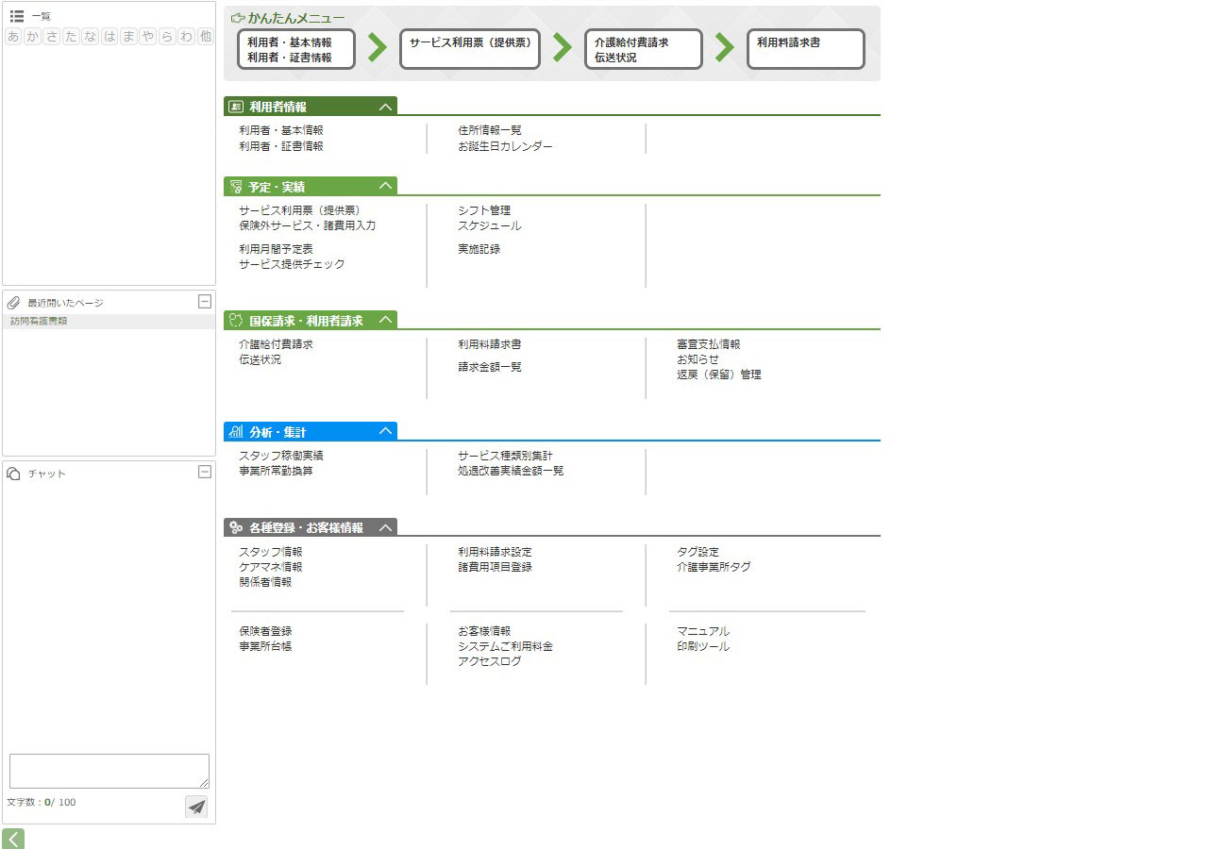Open サービス利用票（提供票） in かんたんメニュー
This screenshot has width=1227, height=849.
470,49
